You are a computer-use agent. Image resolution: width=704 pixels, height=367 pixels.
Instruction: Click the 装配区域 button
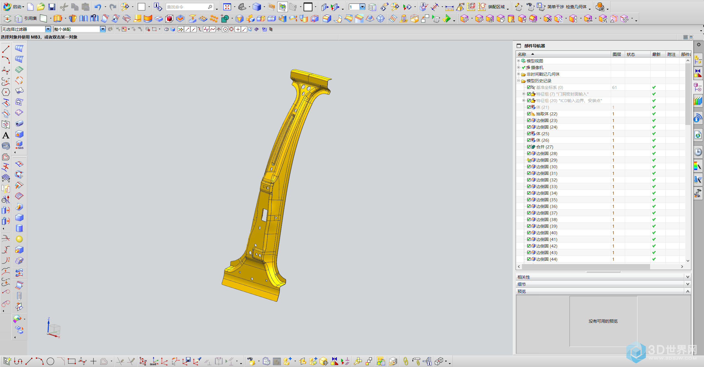[496, 7]
